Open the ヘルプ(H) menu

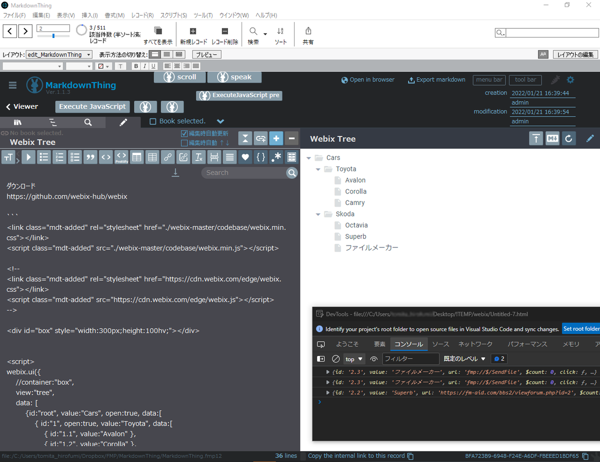pos(266,15)
